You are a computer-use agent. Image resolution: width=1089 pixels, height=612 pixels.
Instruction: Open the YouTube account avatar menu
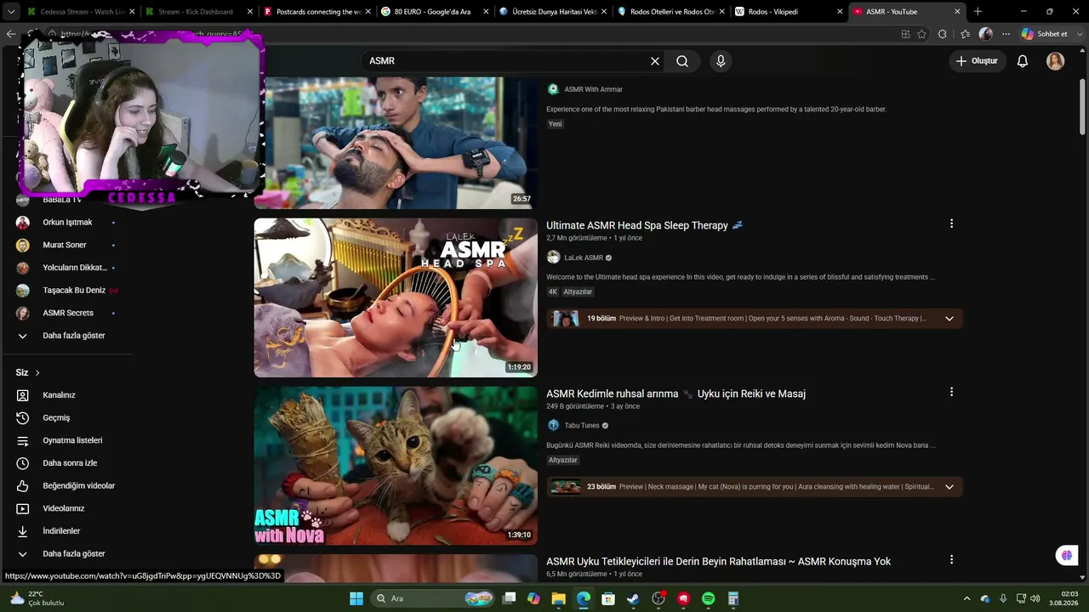point(1055,61)
